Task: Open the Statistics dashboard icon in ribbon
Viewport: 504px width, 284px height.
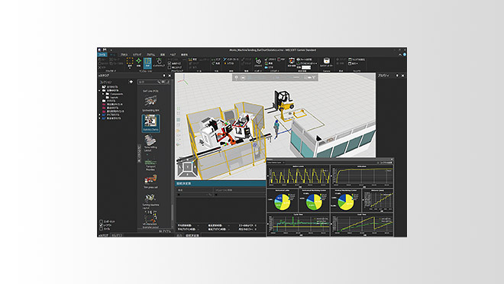Action: pos(292,61)
